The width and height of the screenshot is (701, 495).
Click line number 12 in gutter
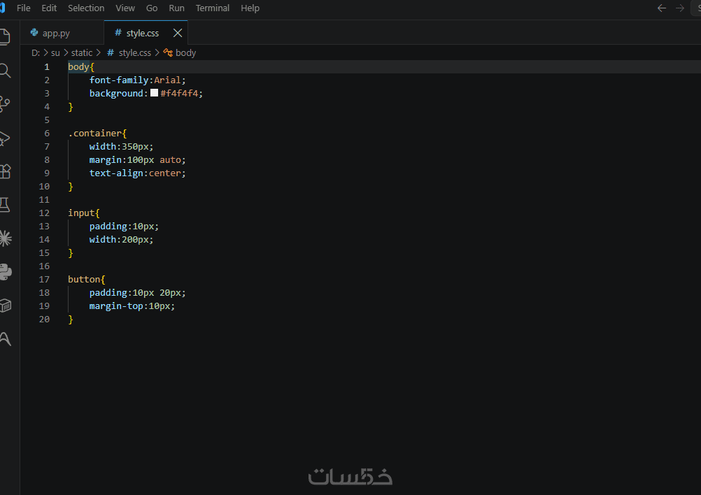point(44,213)
